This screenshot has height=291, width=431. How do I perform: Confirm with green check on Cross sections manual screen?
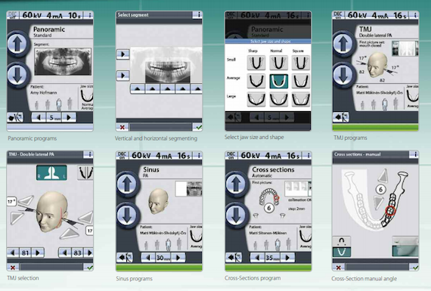click(x=415, y=267)
